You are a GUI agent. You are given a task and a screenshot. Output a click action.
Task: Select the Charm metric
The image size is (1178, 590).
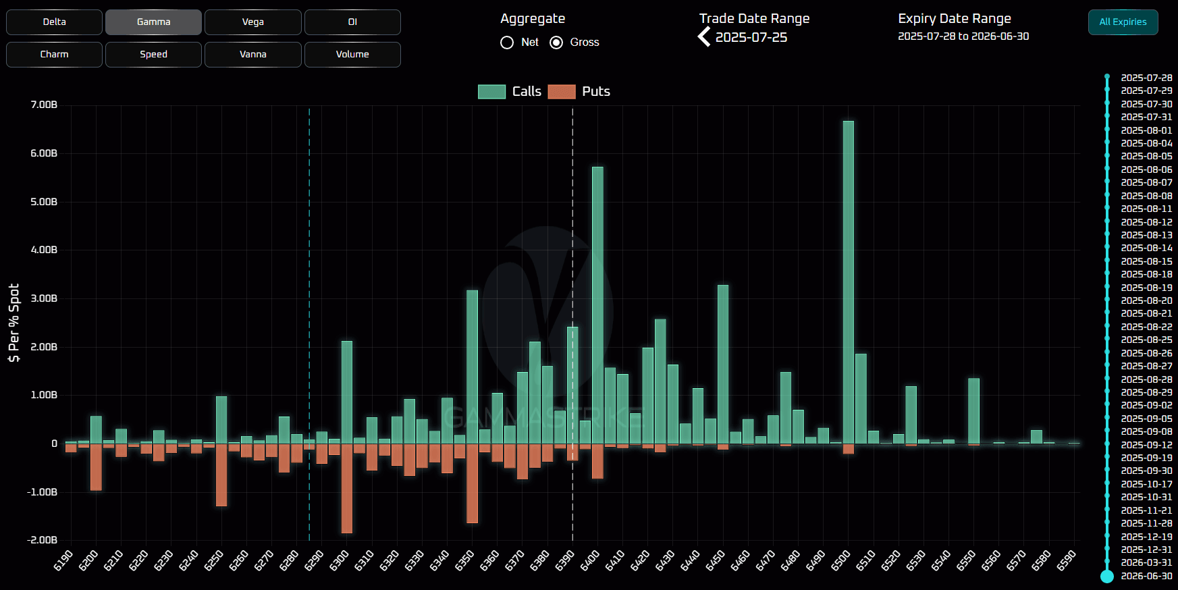[x=55, y=55]
